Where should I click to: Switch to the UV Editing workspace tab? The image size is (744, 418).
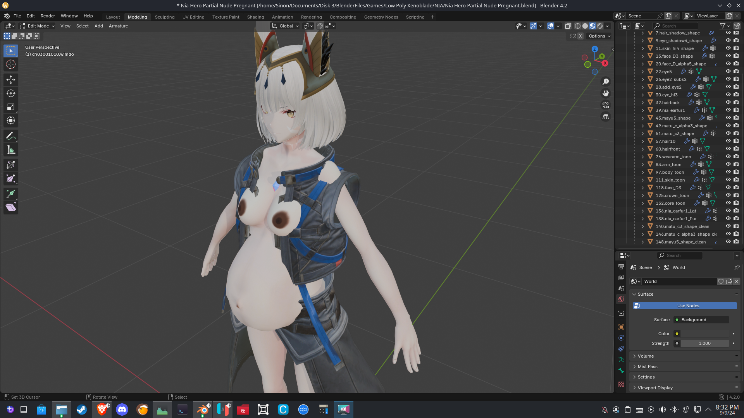(x=193, y=17)
